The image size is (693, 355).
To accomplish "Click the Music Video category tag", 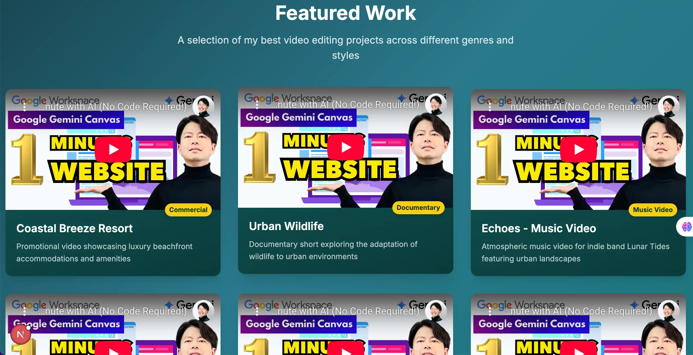I will click(x=653, y=210).
